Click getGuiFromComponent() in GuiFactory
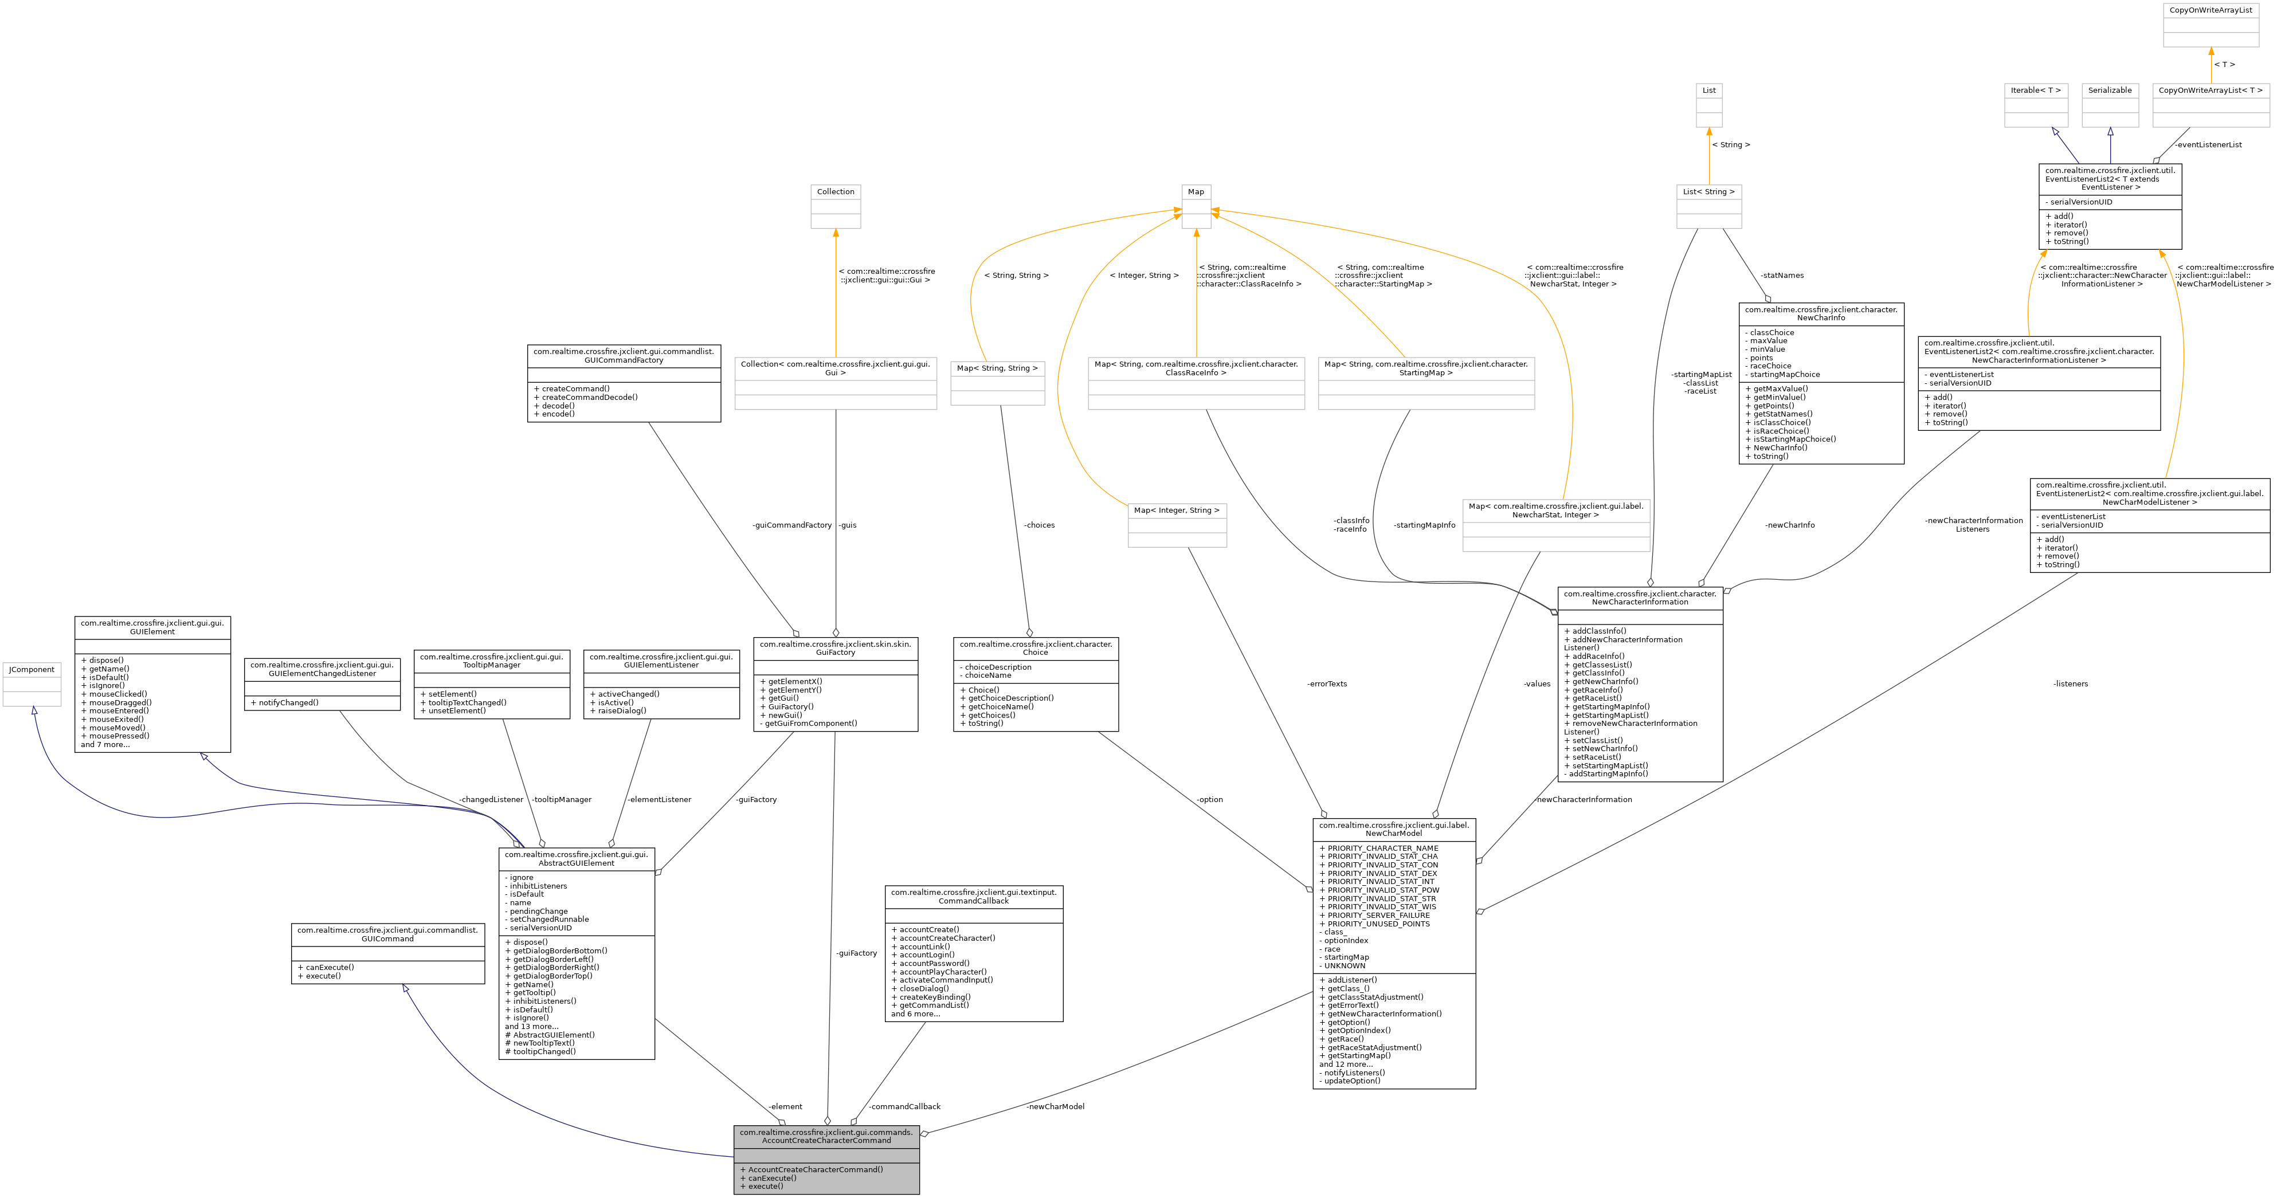The height and width of the screenshot is (1198, 2277). (808, 724)
